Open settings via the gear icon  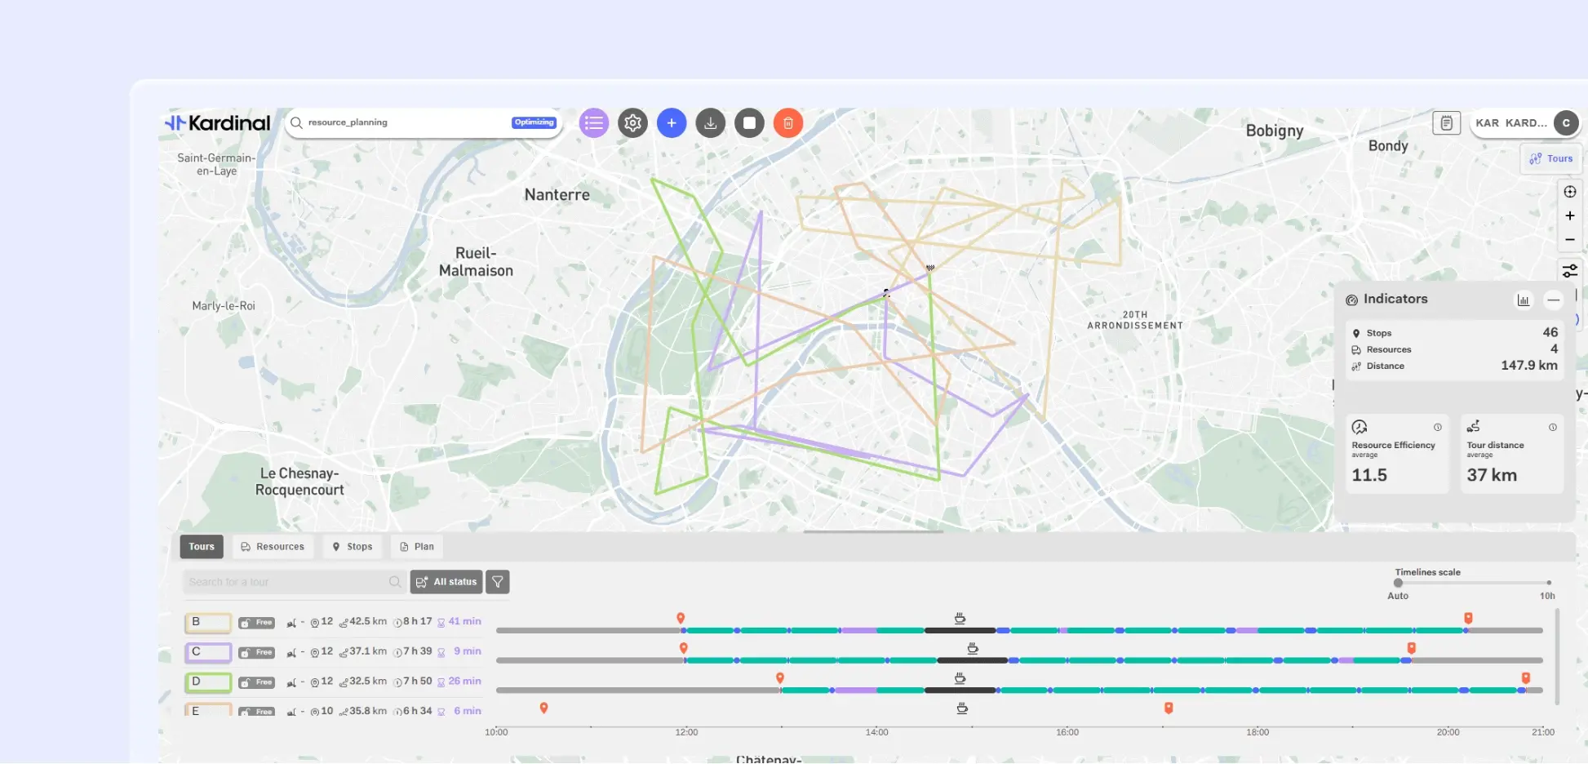pos(632,123)
